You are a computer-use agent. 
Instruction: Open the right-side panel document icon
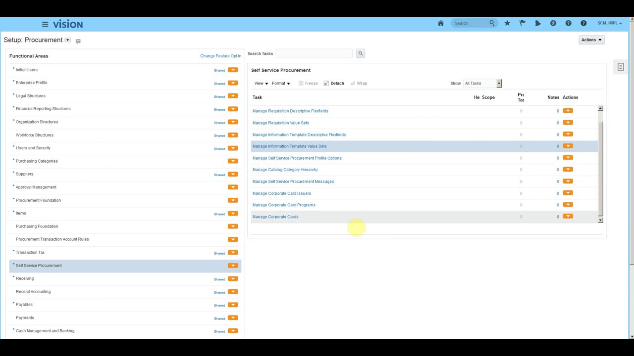pyautogui.click(x=621, y=67)
